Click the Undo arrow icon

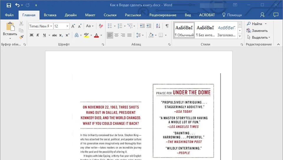point(17,5)
